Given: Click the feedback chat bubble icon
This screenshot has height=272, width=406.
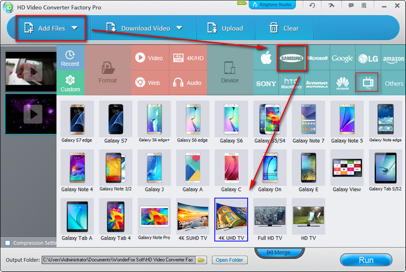Looking at the screenshot, I should click(351, 5).
